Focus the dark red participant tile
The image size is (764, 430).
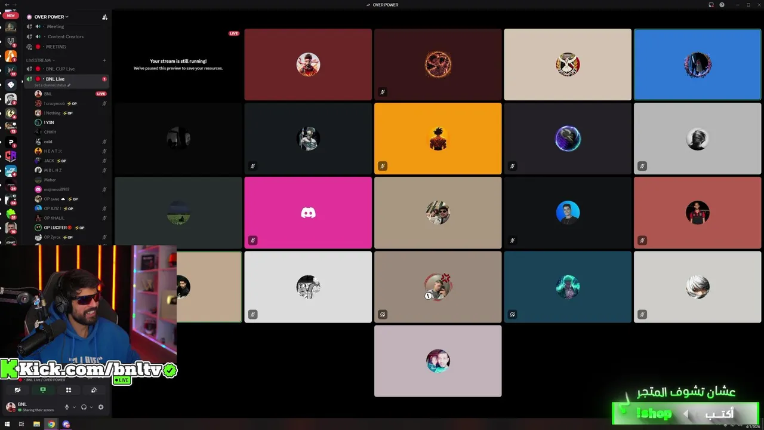308,64
